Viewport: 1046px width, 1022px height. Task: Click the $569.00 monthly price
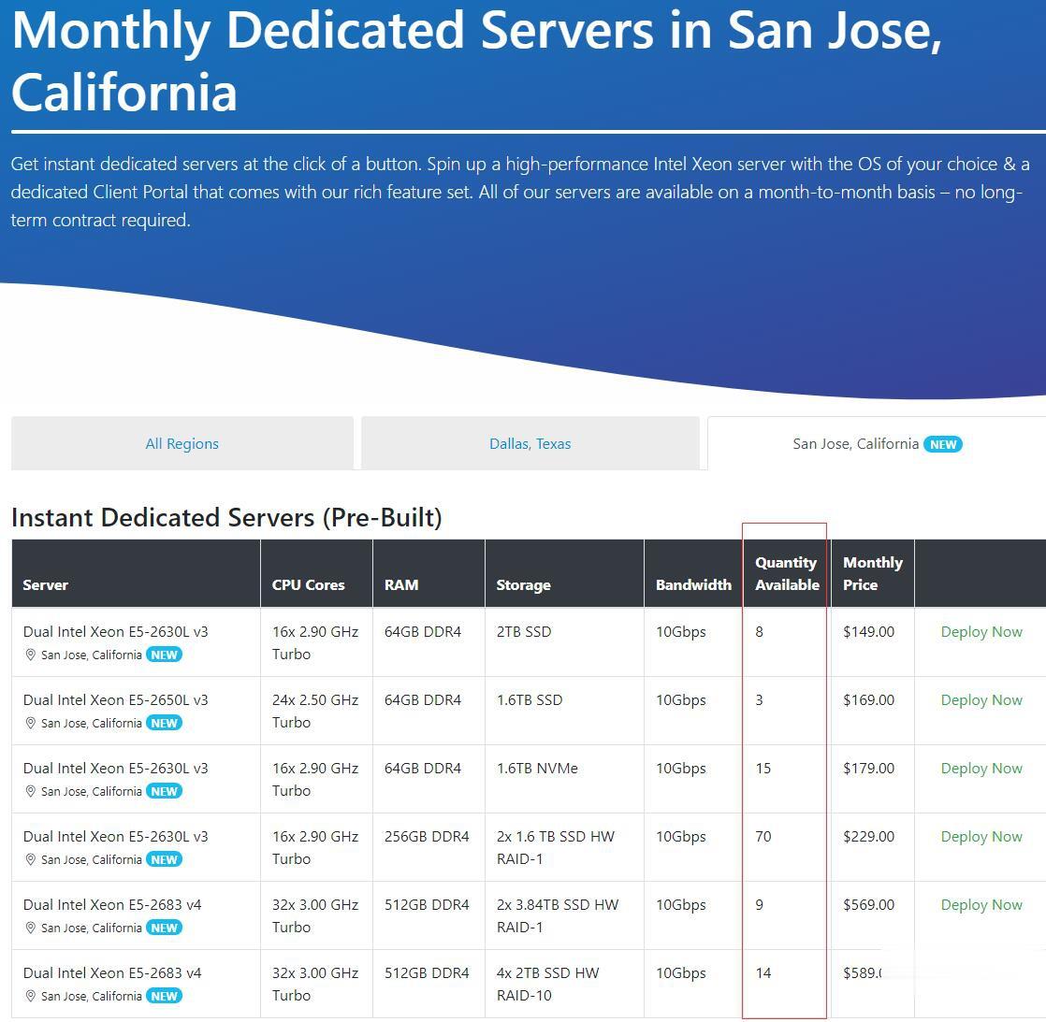click(x=868, y=905)
